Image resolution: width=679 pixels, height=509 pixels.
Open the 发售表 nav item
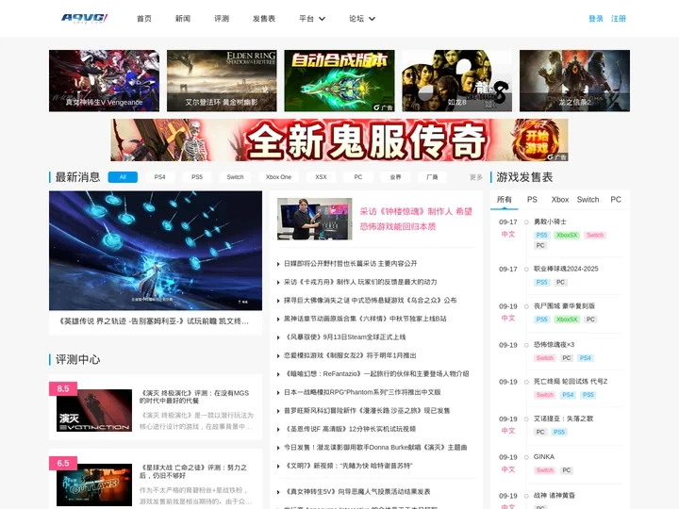coord(264,19)
